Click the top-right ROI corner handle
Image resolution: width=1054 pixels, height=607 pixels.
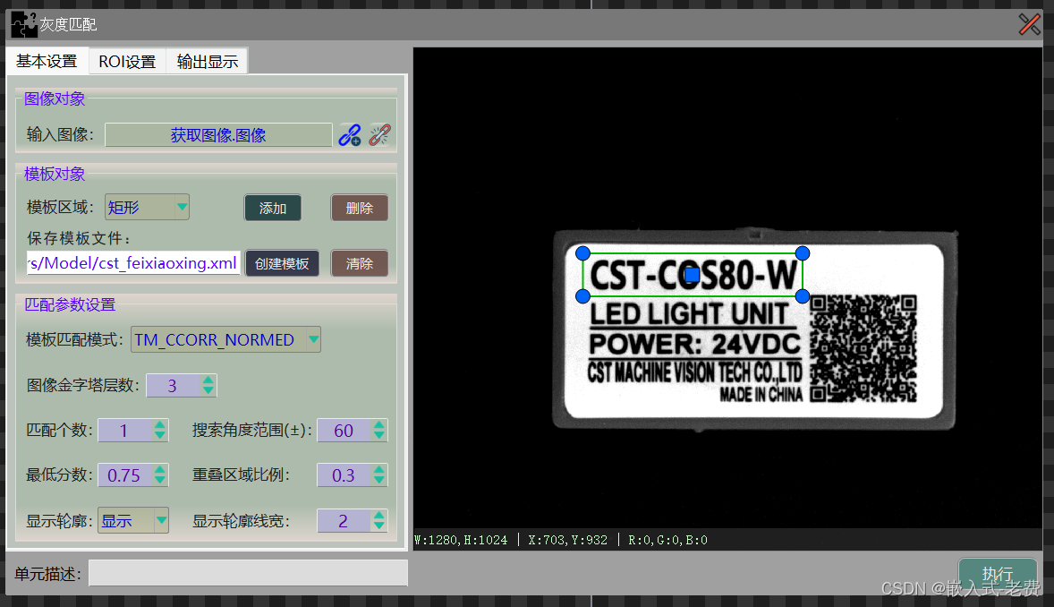pyautogui.click(x=802, y=253)
